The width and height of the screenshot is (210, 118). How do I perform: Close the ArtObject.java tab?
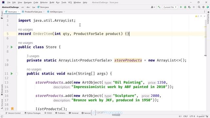pos(64,12)
